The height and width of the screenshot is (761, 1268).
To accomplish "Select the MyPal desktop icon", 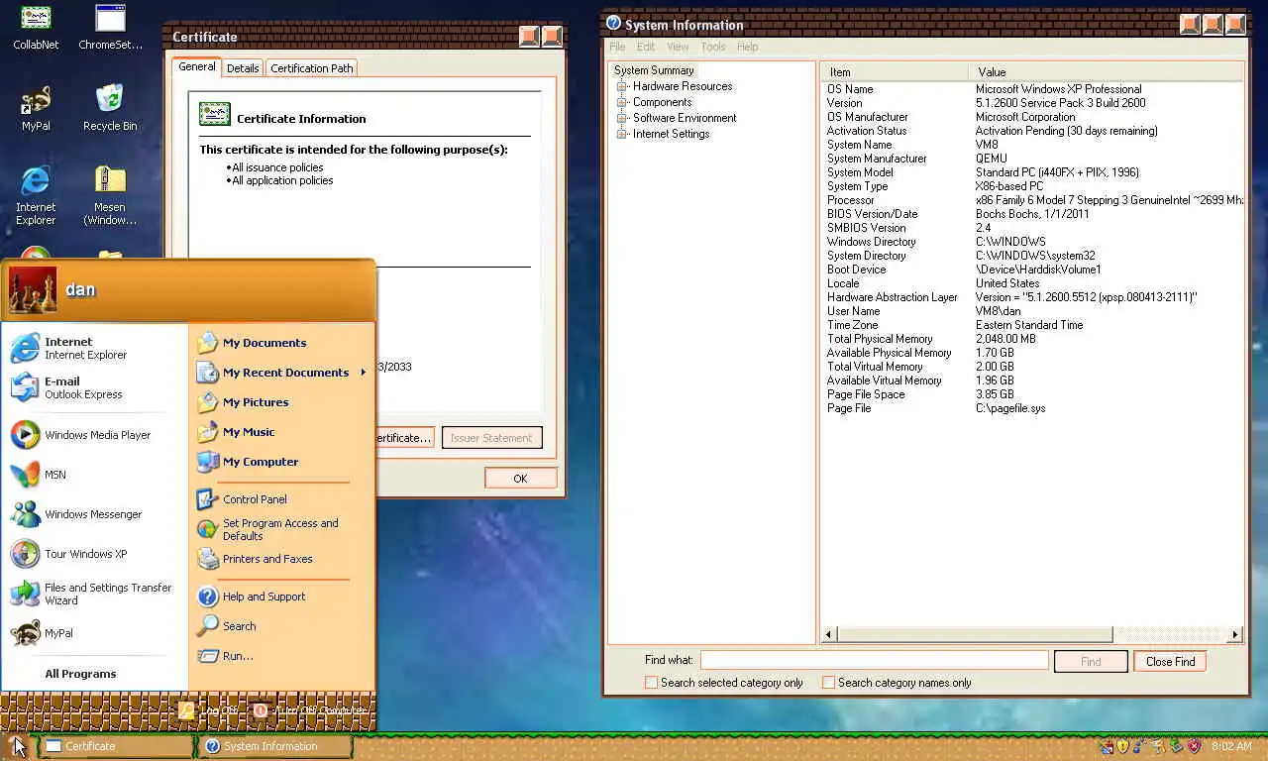I will coord(36,108).
